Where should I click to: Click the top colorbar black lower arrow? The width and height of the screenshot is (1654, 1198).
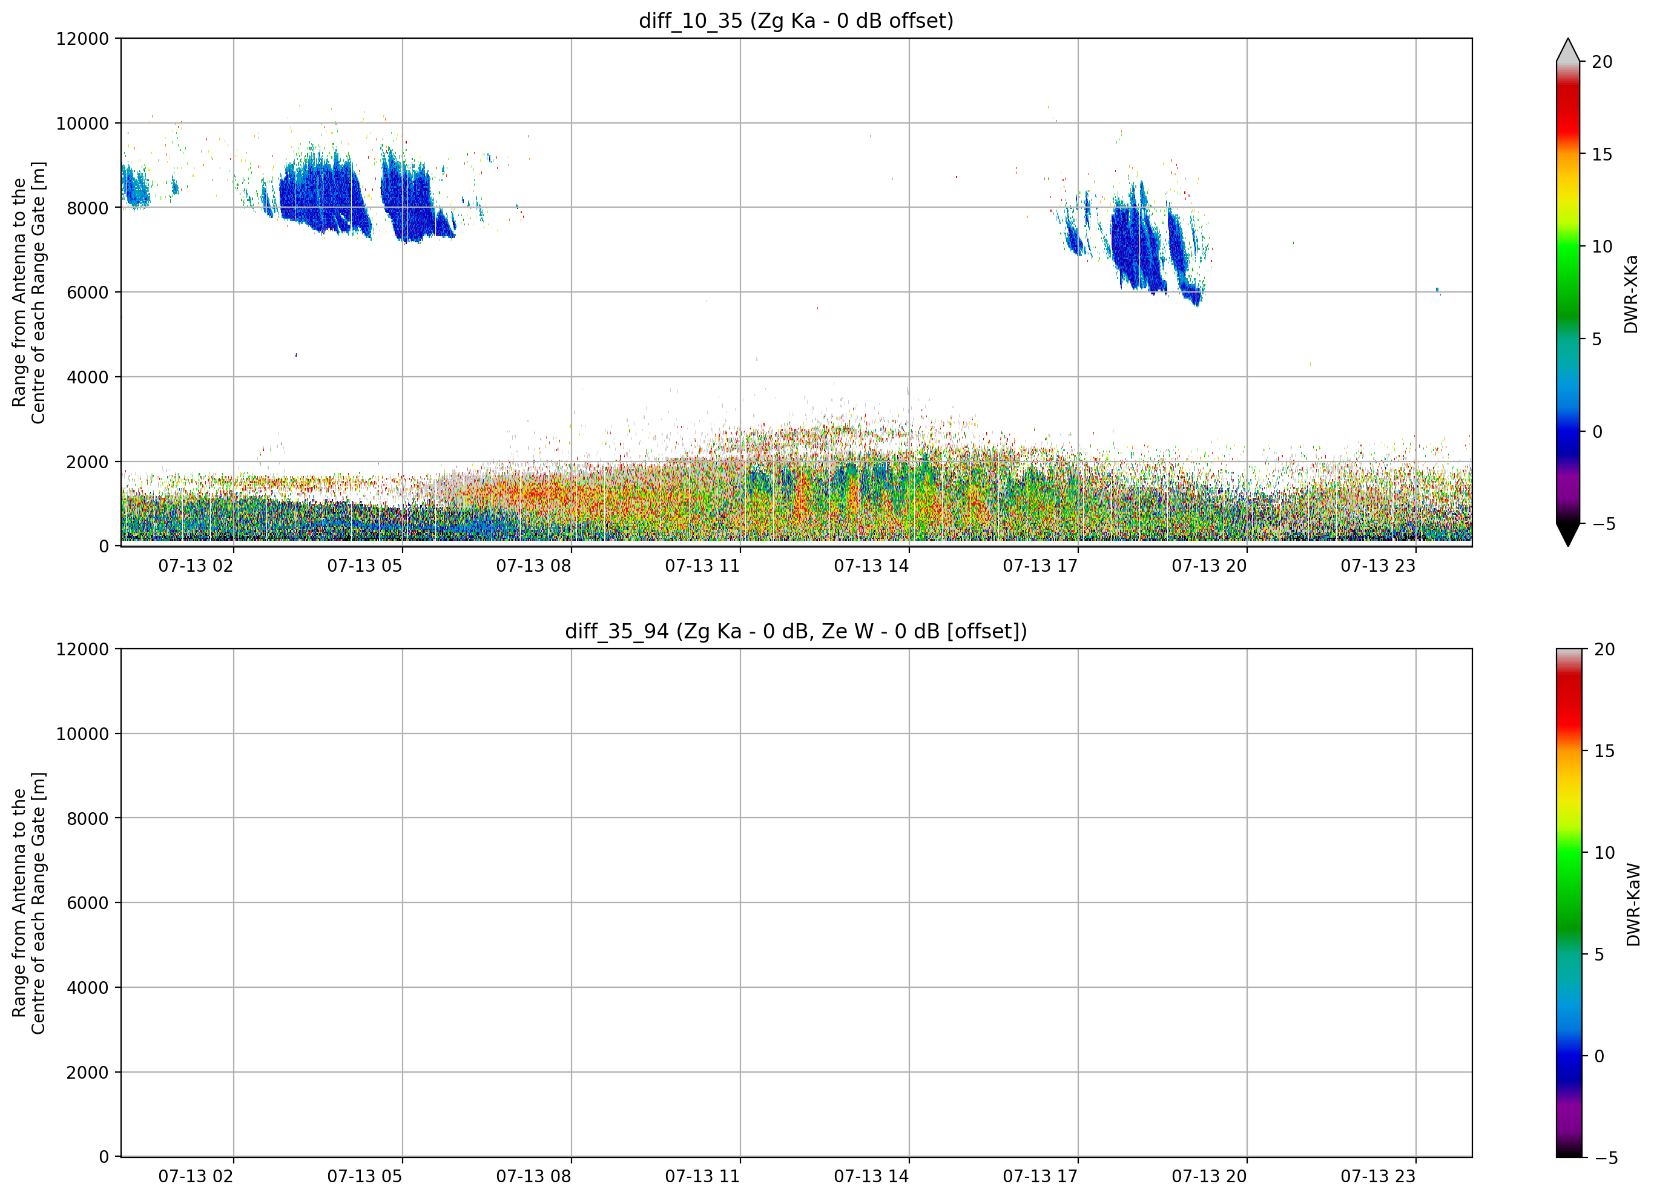[1568, 535]
